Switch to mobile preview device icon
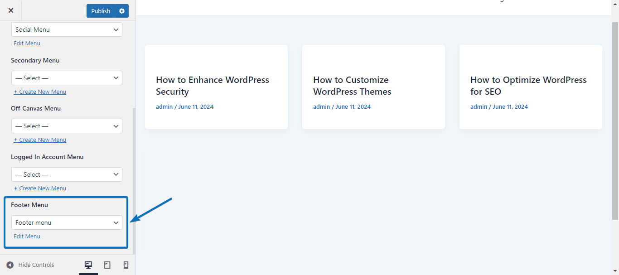The image size is (619, 275). coord(126,265)
